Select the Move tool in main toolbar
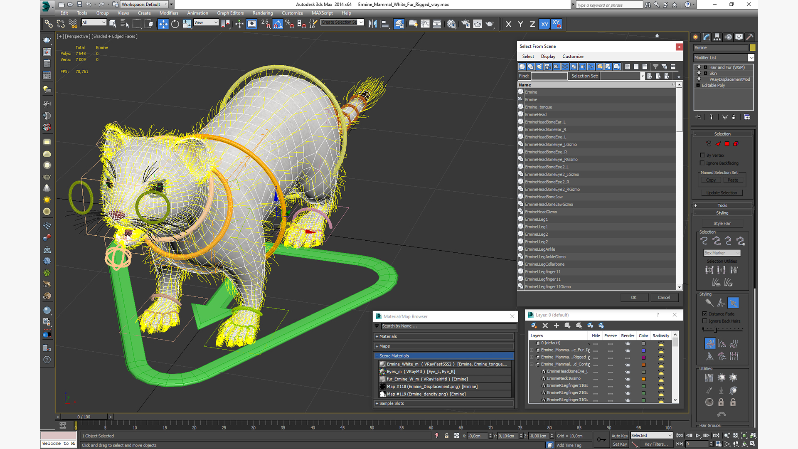 coord(163,24)
